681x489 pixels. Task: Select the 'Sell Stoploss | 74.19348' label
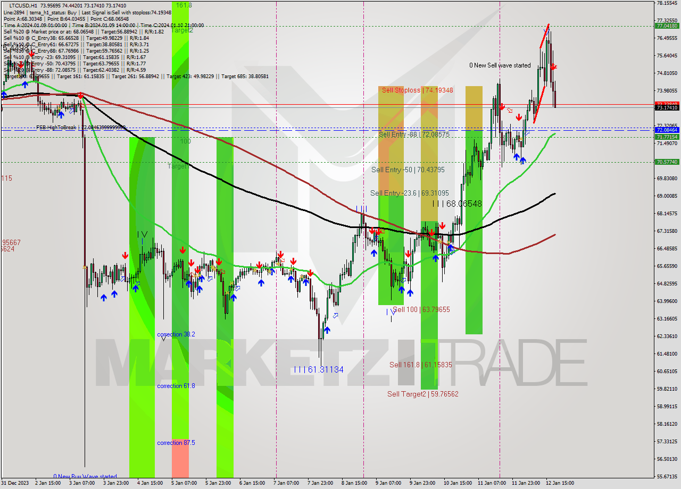click(418, 90)
